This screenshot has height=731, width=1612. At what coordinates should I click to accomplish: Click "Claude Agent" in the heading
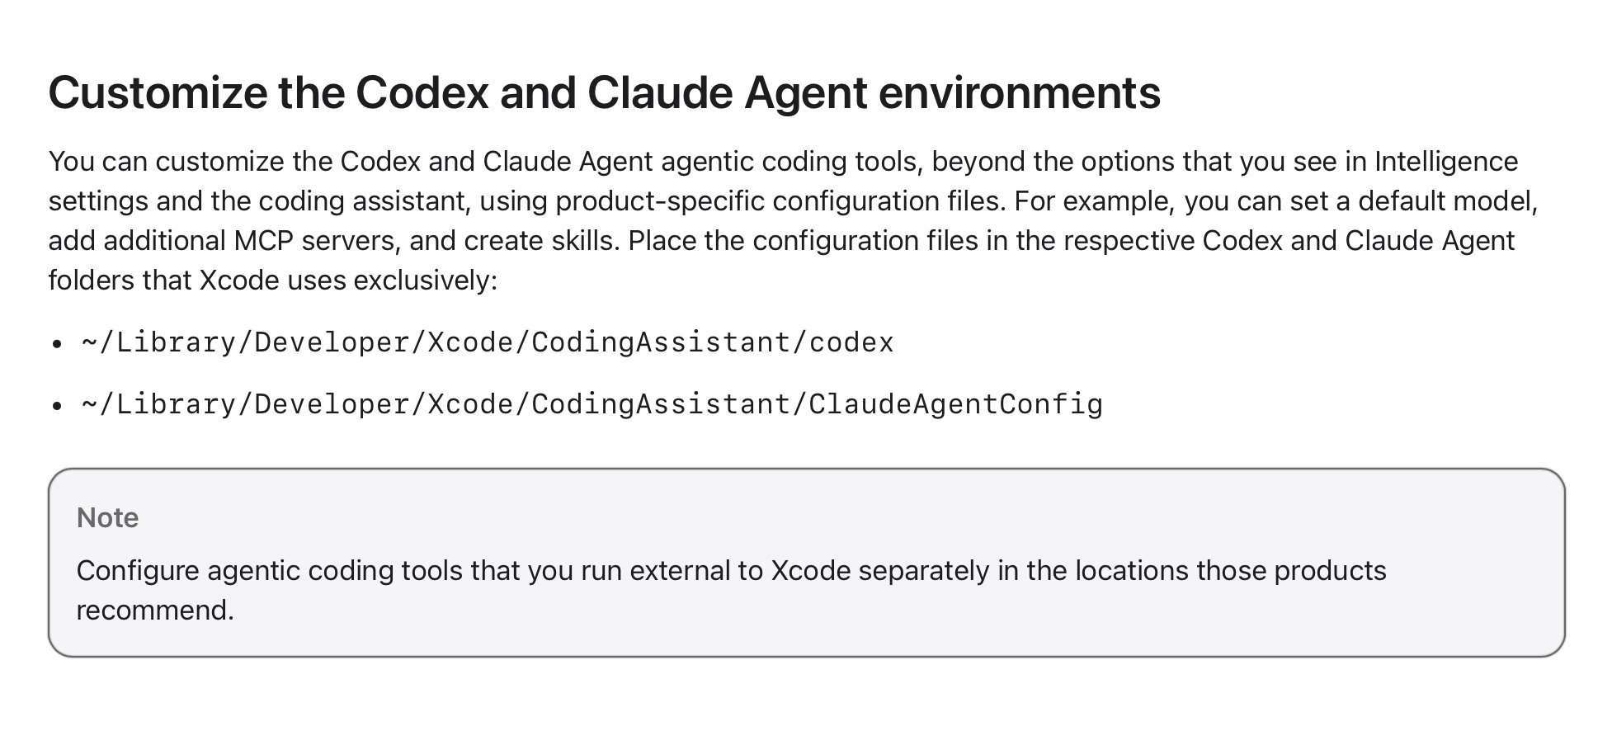point(727,92)
